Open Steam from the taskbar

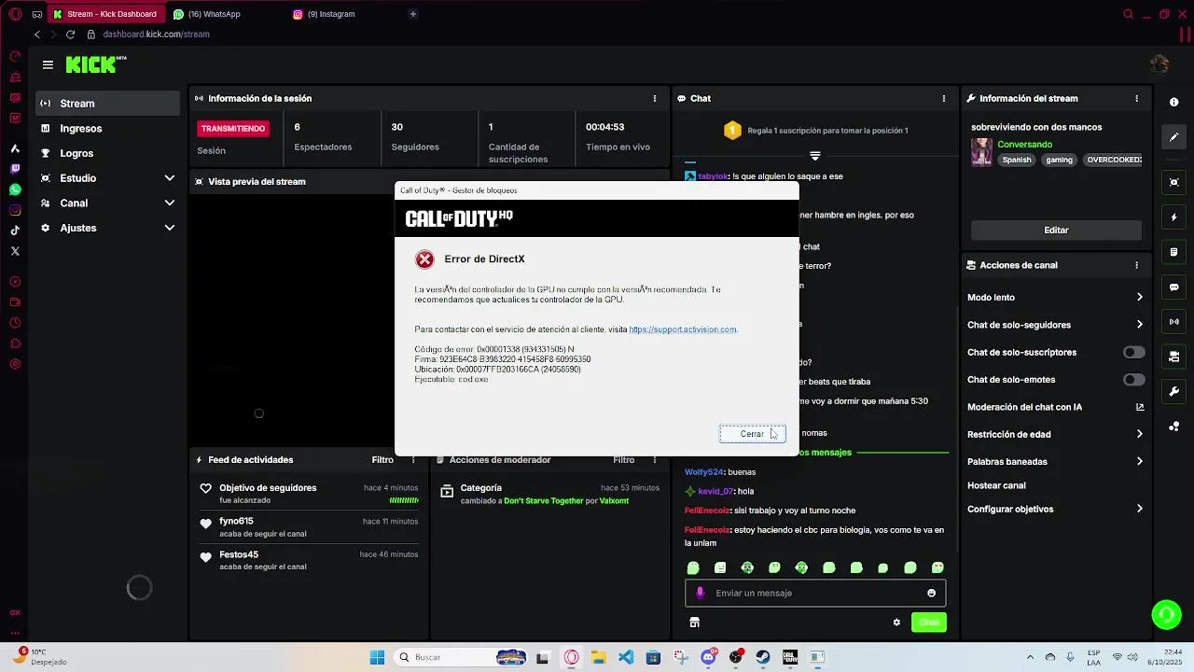(x=763, y=657)
